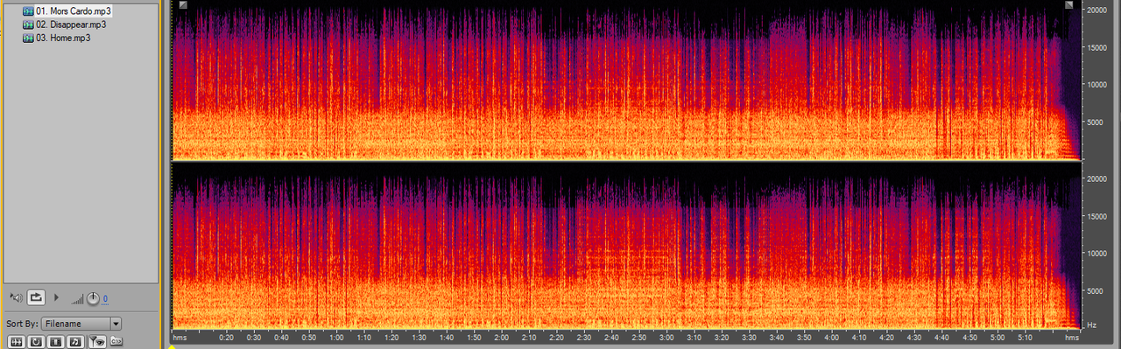Click the waveform icon beside 03. Home.mp3
This screenshot has width=1121, height=349.
(x=28, y=38)
